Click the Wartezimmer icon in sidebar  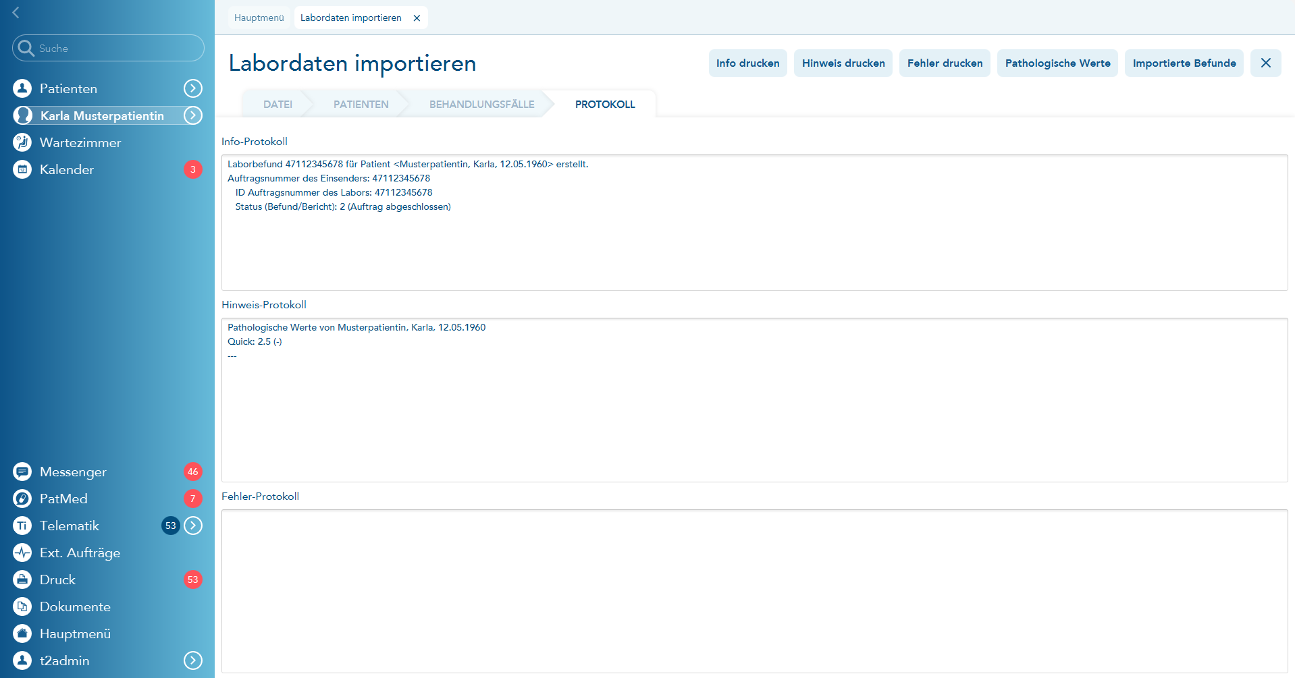(22, 142)
